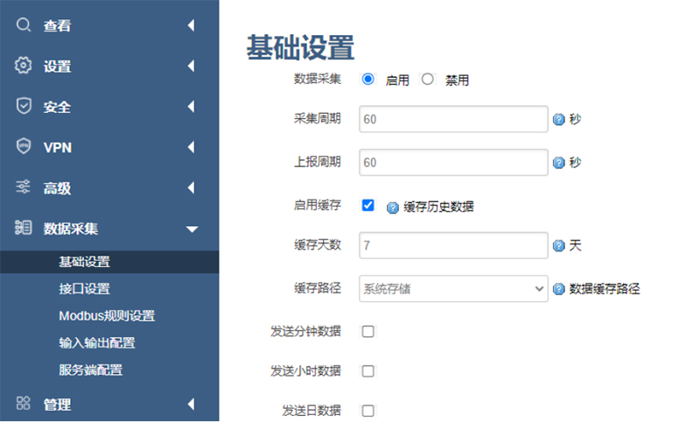Click the gear icon beside 设置
The image size is (700, 422).
(24, 66)
